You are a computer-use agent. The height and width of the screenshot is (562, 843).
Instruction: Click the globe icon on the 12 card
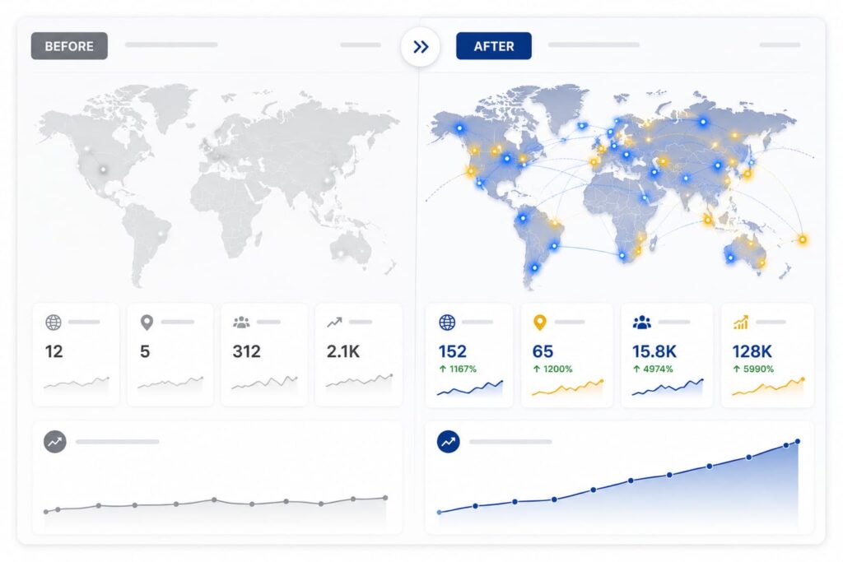coord(54,323)
